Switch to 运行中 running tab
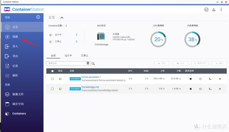Screen dimensions: 229x132 [x=68, y=56]
